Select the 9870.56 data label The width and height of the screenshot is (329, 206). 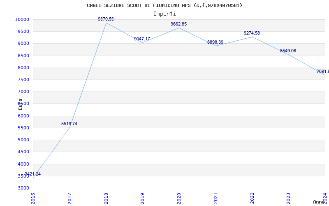(106, 19)
